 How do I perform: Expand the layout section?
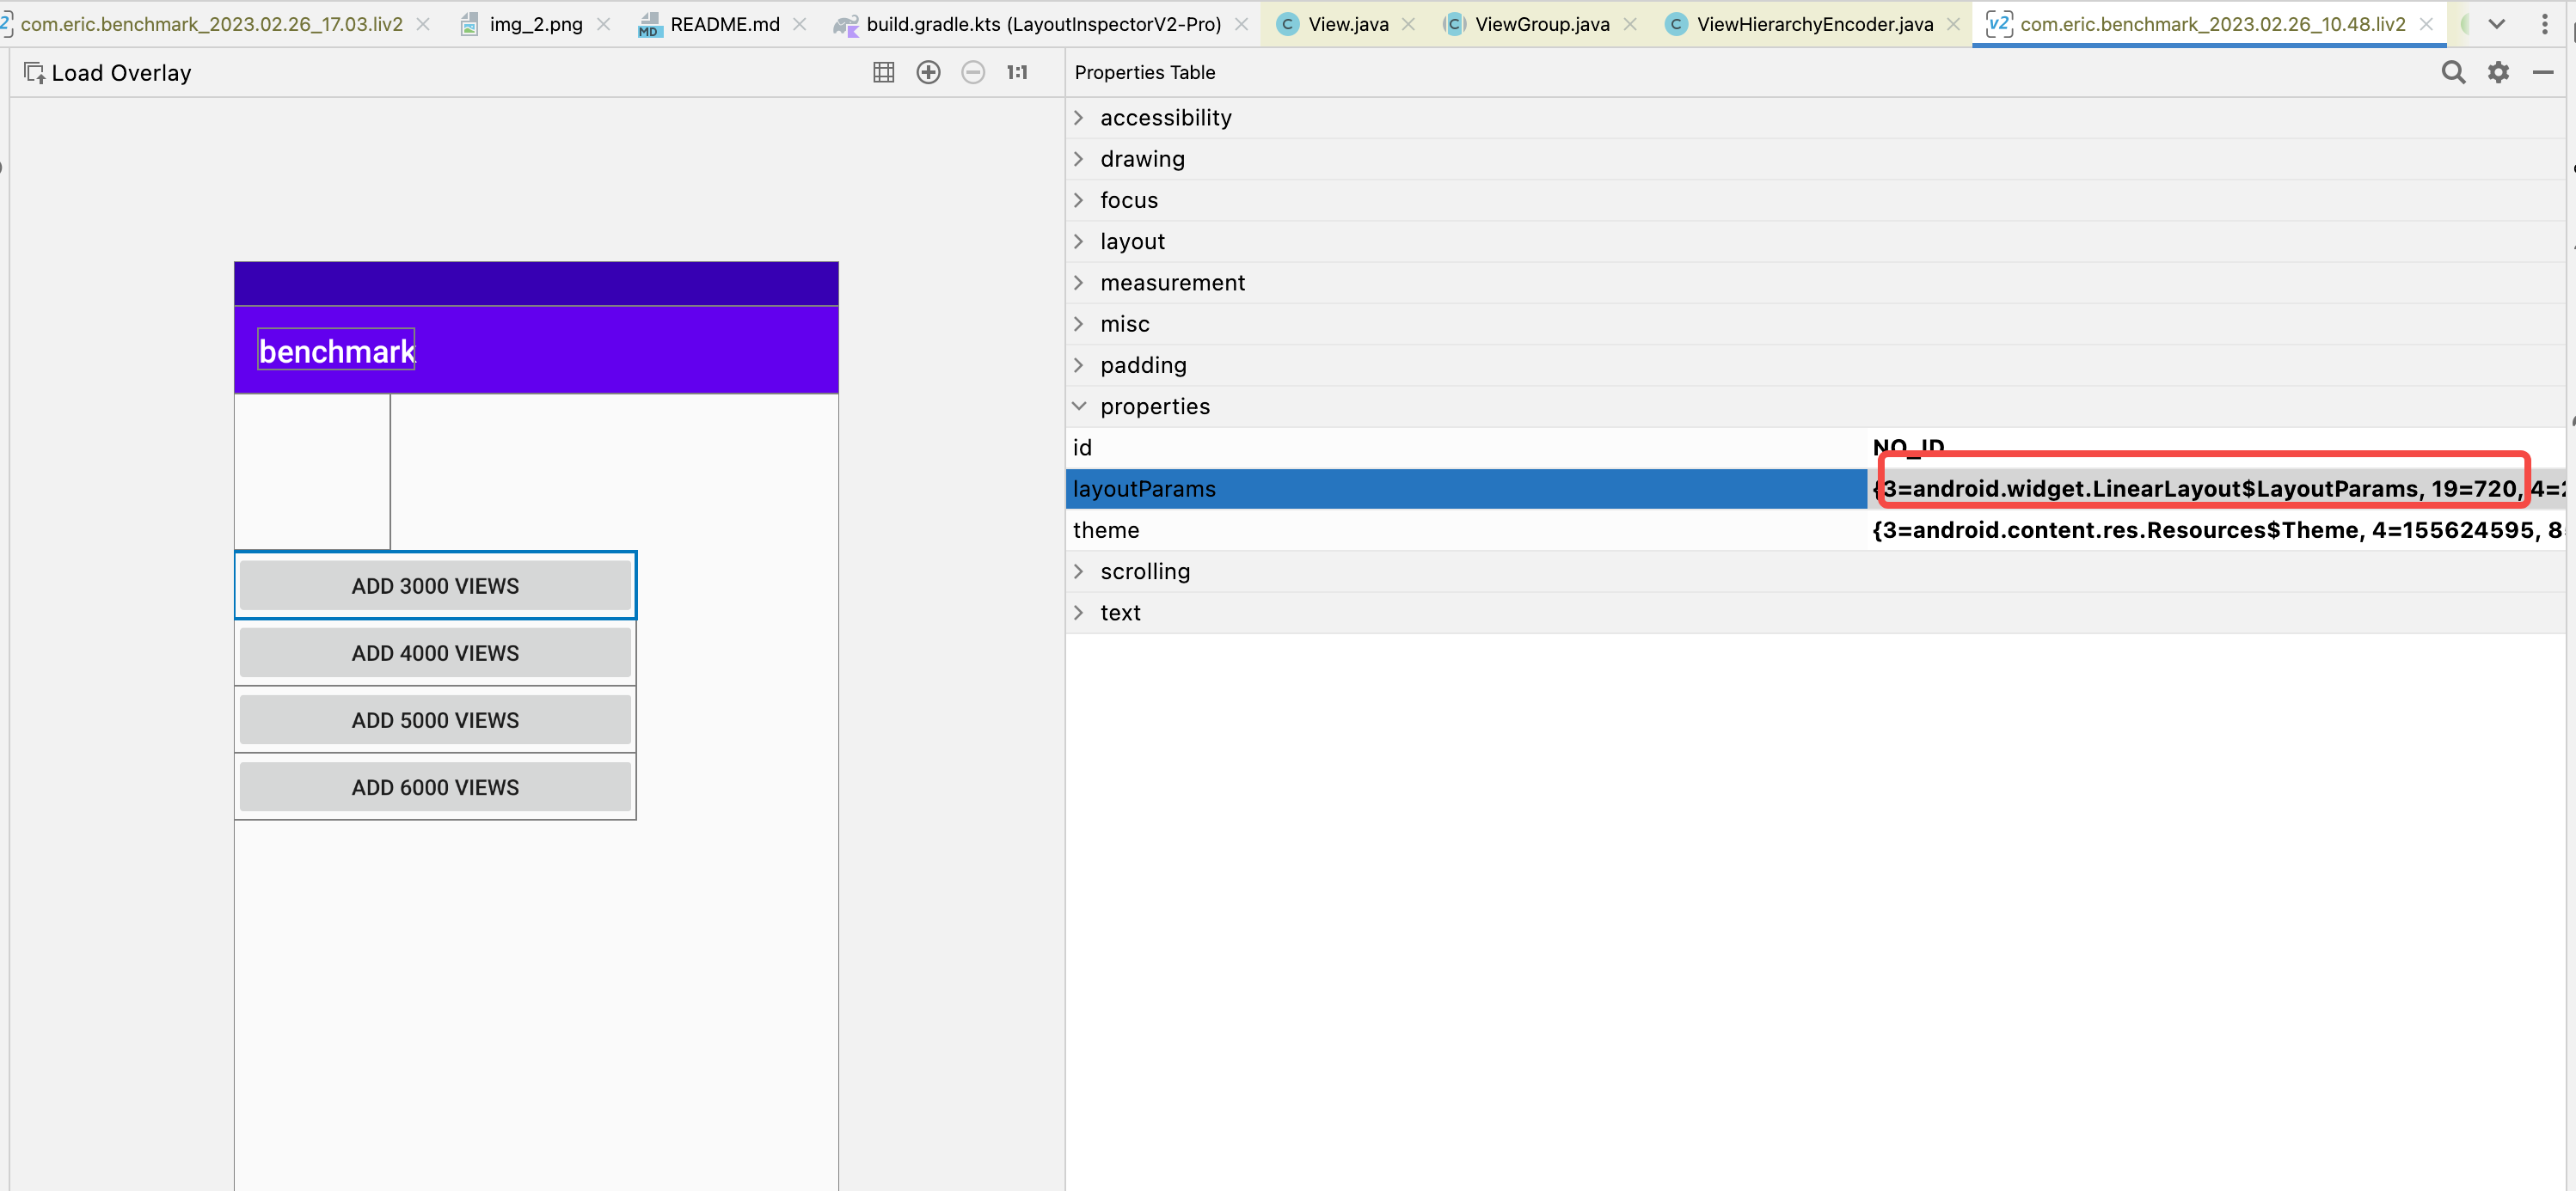(1079, 241)
